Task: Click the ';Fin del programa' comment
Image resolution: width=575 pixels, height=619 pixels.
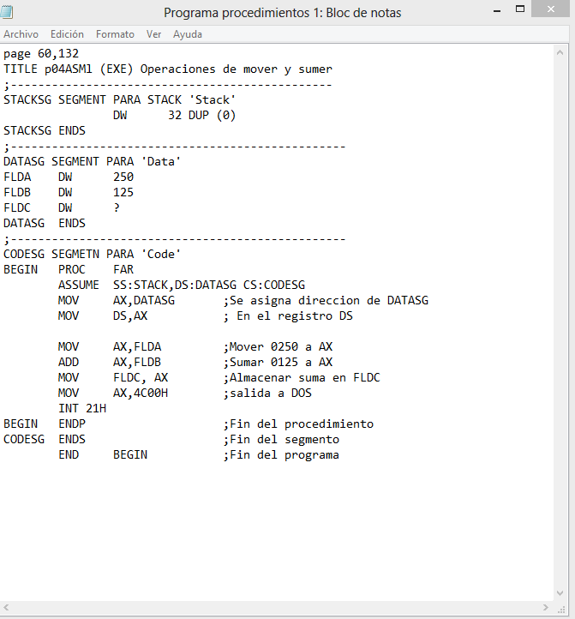Action: 281,454
